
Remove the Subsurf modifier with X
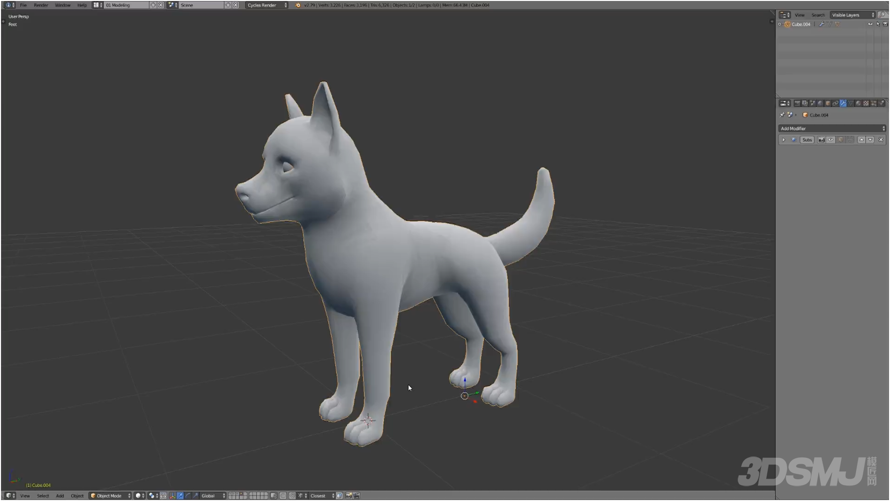(x=881, y=140)
